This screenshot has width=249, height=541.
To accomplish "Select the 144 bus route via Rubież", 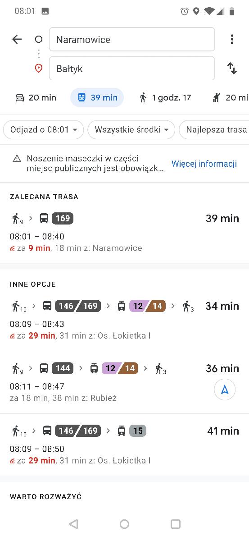I will click(124, 382).
